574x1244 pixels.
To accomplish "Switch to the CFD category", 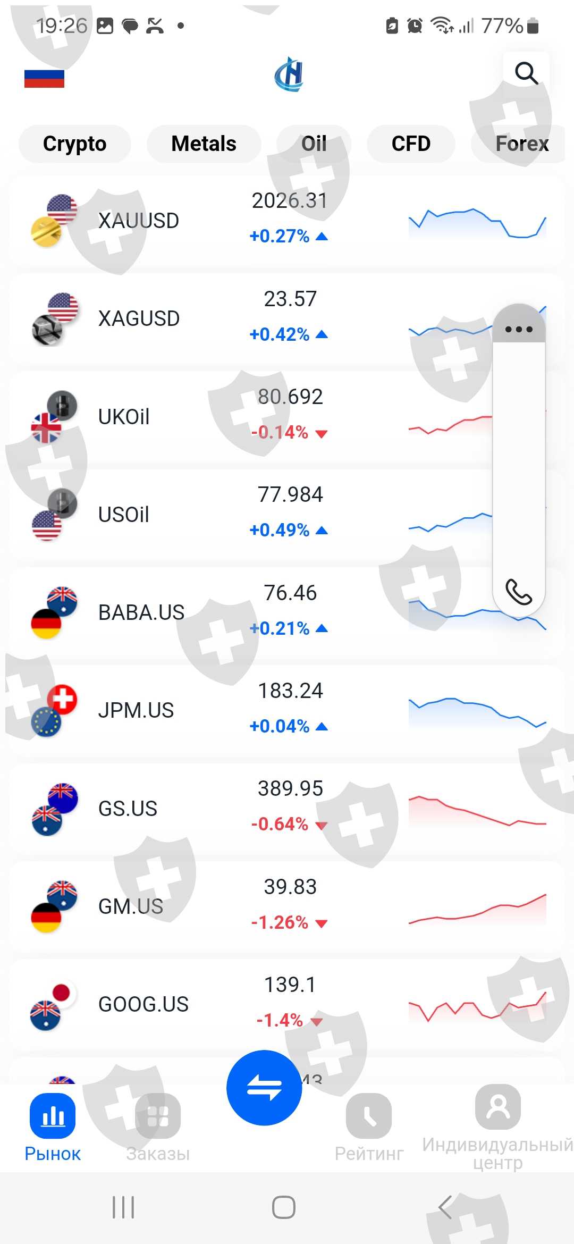I will tap(411, 144).
